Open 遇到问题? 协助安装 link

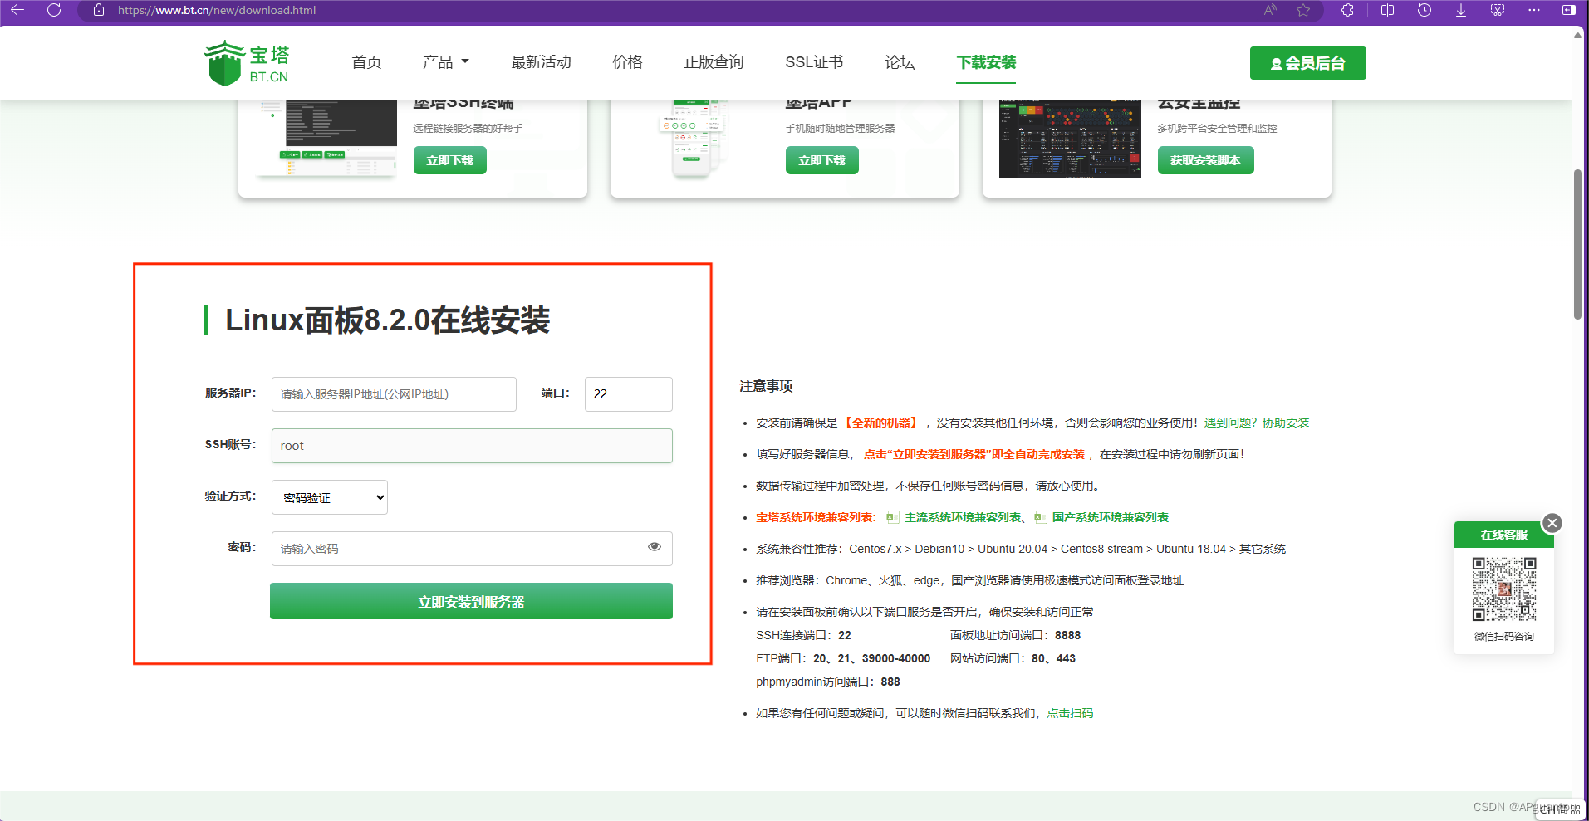tap(1256, 423)
